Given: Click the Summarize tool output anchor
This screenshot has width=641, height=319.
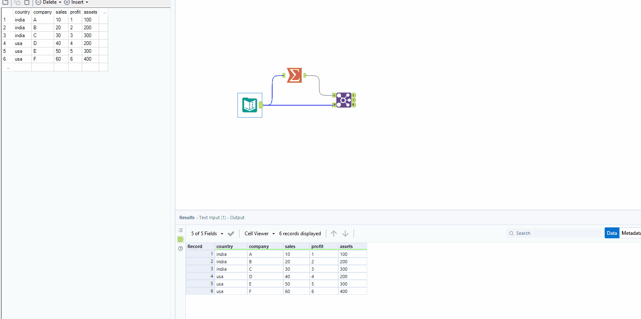Looking at the screenshot, I should pyautogui.click(x=304, y=76).
